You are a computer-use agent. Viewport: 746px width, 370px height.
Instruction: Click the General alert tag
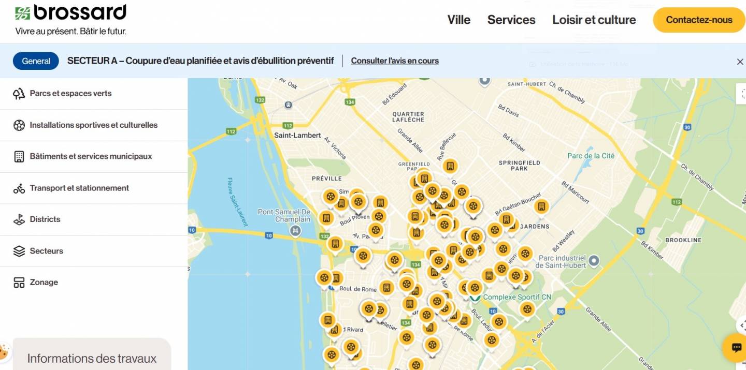(36, 61)
